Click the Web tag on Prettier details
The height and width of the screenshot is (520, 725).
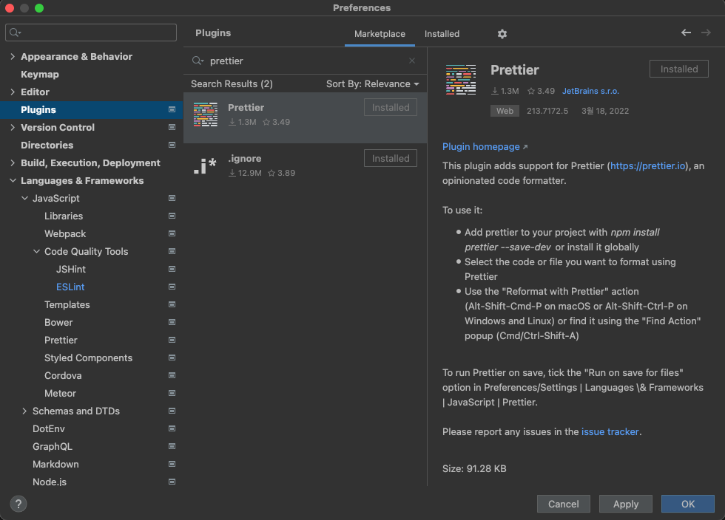(505, 111)
